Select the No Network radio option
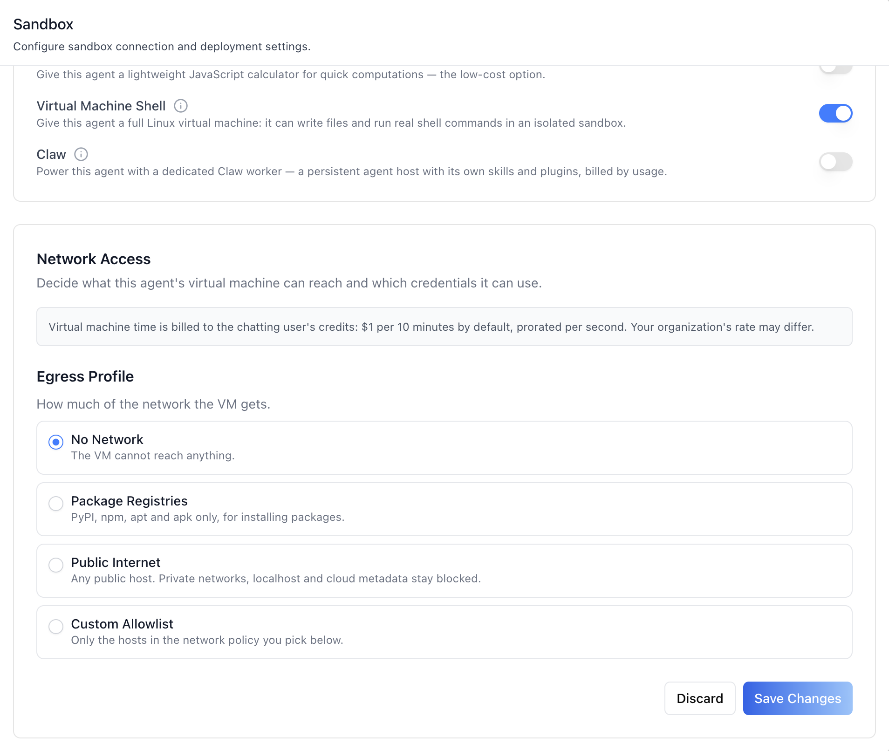The image size is (889, 751). click(56, 442)
